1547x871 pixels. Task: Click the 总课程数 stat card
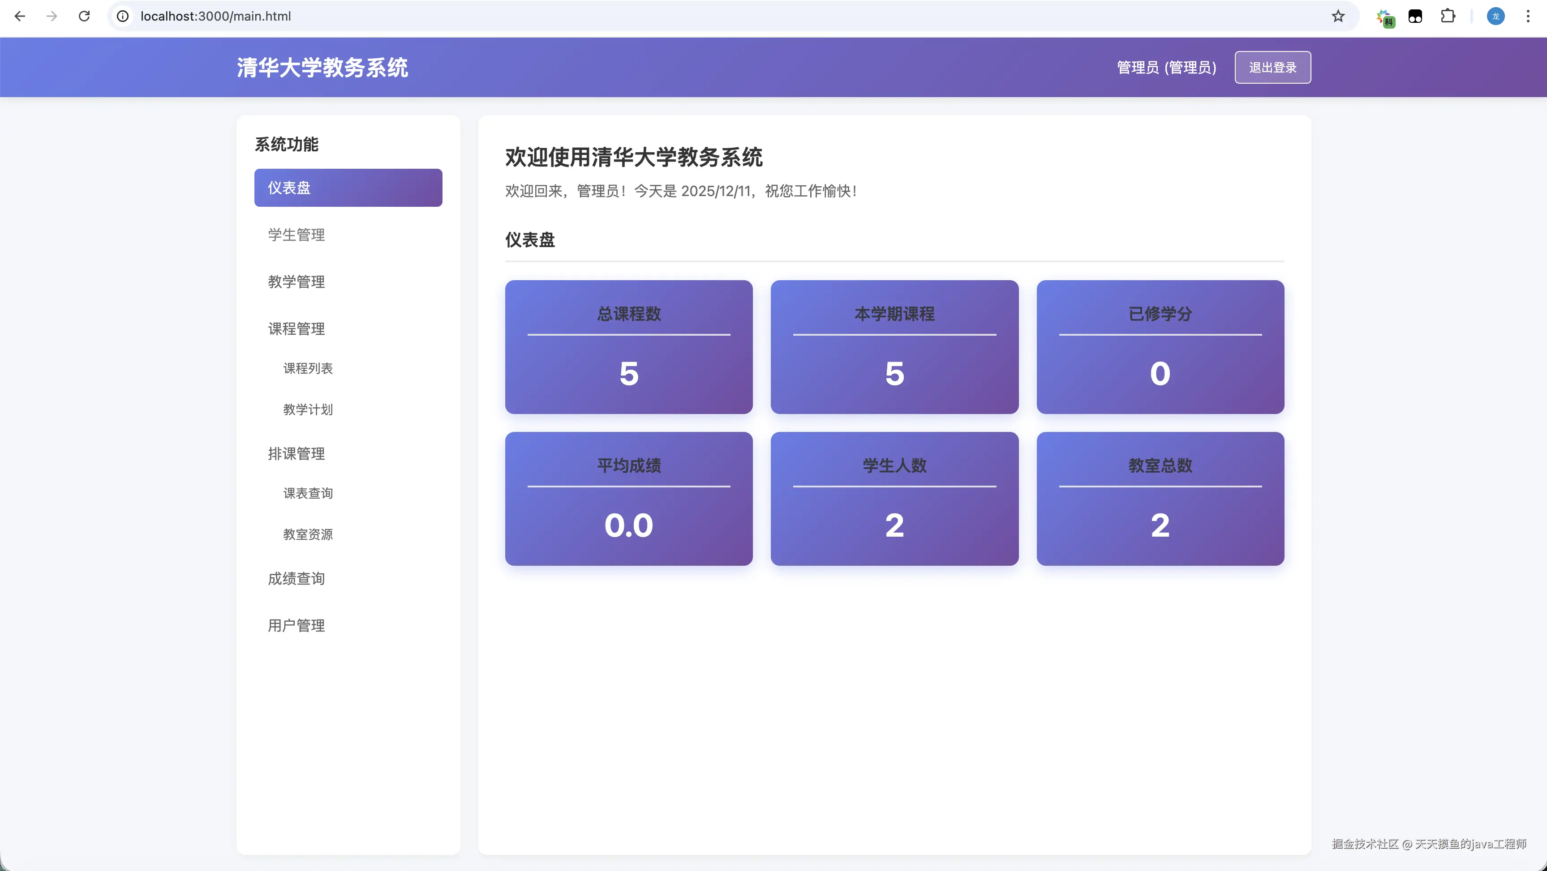(628, 347)
